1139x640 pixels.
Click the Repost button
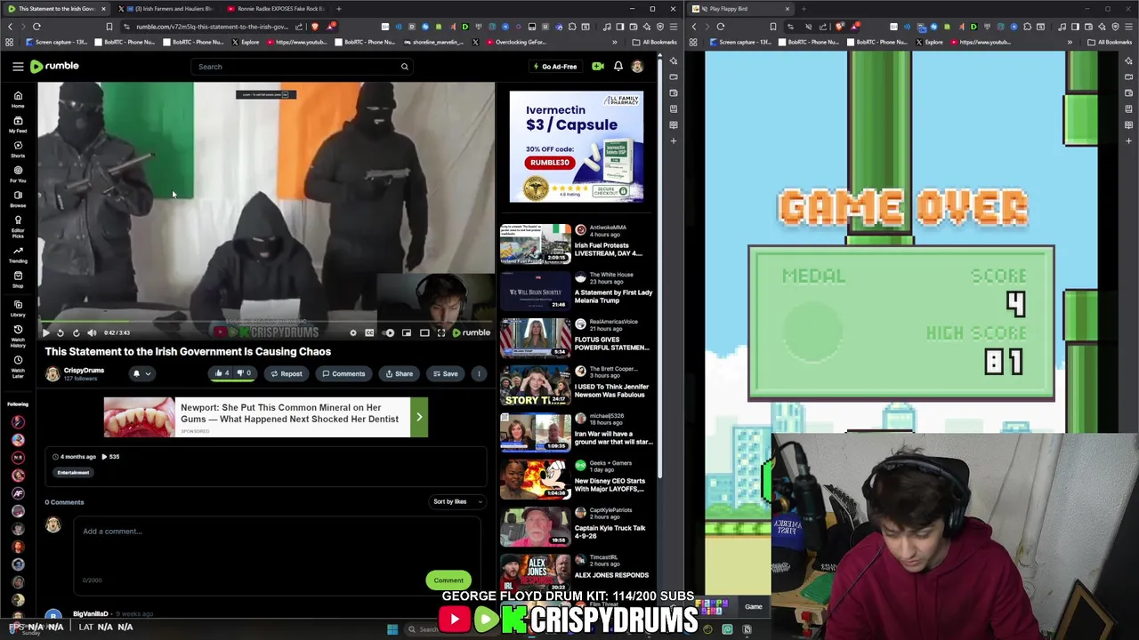287,373
